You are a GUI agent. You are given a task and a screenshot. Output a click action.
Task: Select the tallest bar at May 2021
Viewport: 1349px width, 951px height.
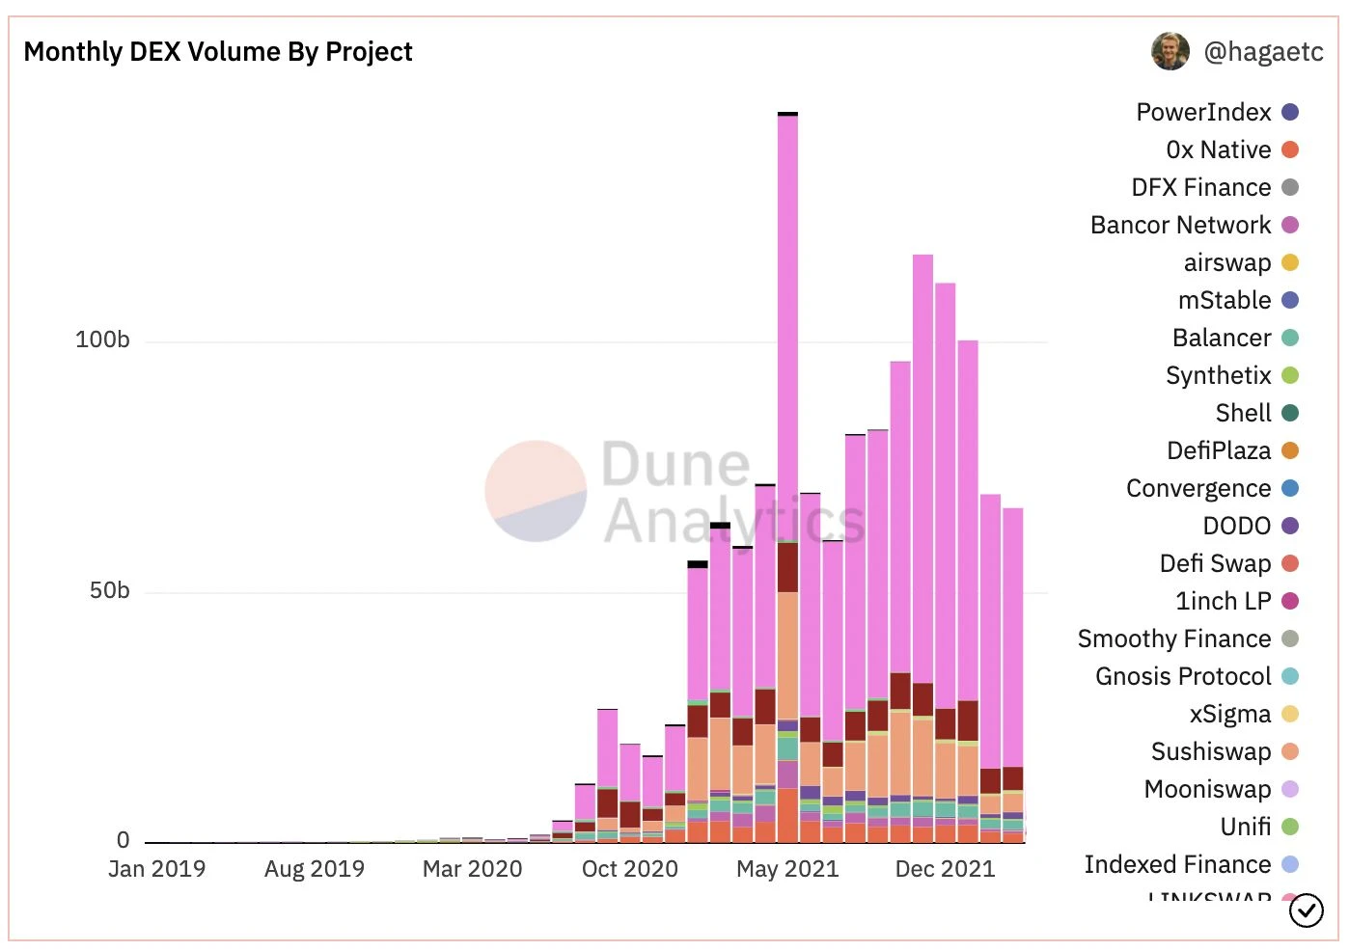(787, 477)
